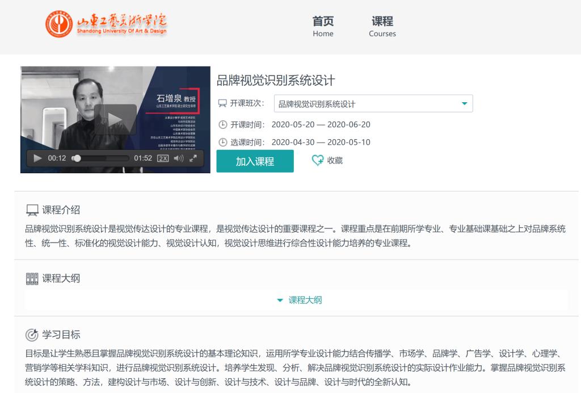Click the Shandong University of Art & Design logo

click(x=106, y=24)
